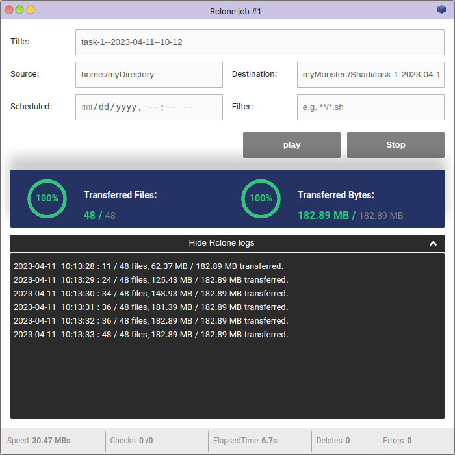Select log line at 10:13:31
The height and width of the screenshot is (455, 455).
pyautogui.click(x=151, y=307)
